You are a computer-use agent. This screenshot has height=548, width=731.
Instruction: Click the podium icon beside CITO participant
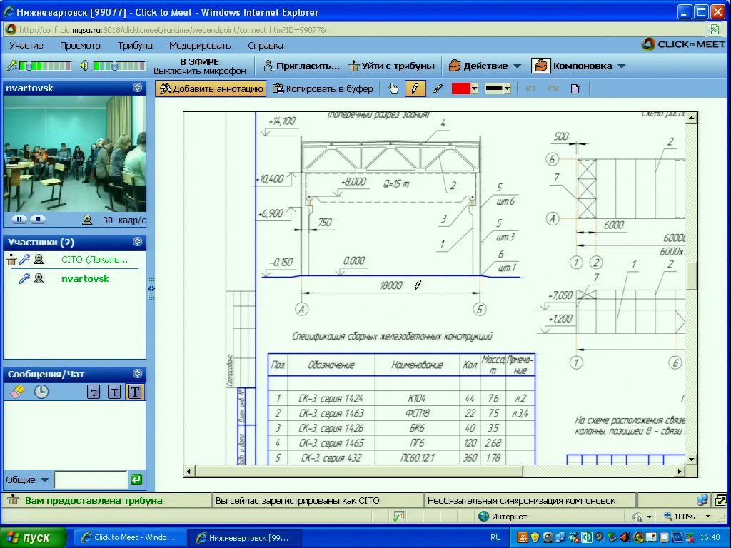click(11, 260)
